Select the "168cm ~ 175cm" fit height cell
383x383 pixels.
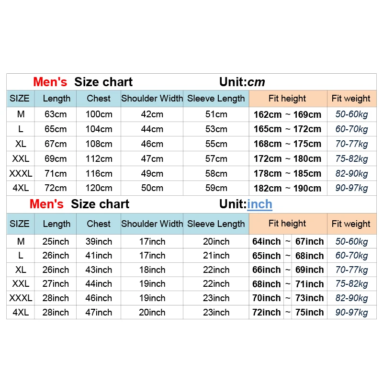pos(287,144)
